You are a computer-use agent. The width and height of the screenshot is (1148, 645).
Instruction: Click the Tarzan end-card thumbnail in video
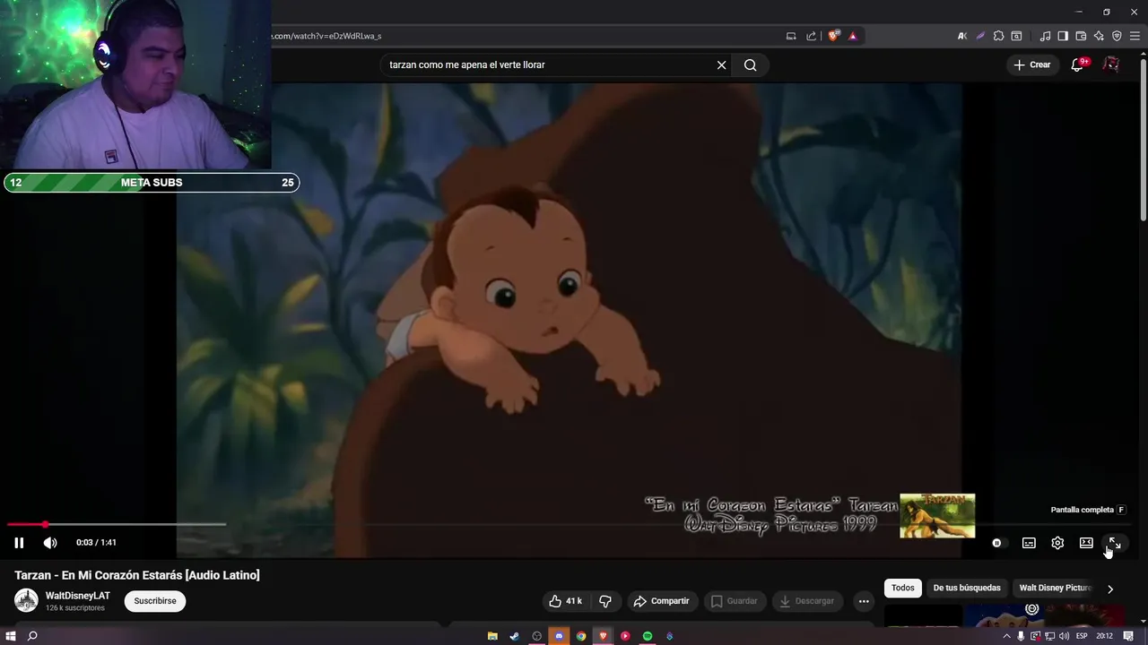pos(937,515)
